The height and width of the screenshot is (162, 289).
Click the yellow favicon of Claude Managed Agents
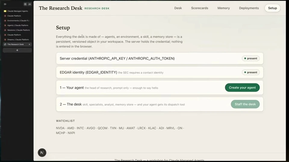[5, 11]
